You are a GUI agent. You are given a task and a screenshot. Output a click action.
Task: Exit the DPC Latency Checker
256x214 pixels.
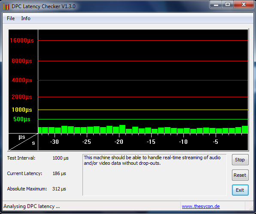point(240,190)
